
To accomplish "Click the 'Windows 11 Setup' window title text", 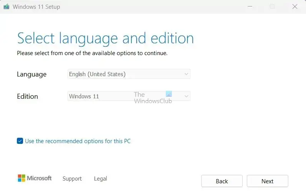I will (36, 7).
